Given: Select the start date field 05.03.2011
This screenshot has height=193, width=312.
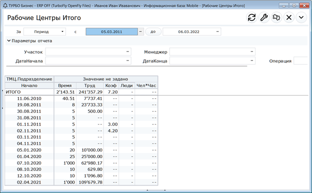Looking at the screenshot, I should tap(111, 31).
